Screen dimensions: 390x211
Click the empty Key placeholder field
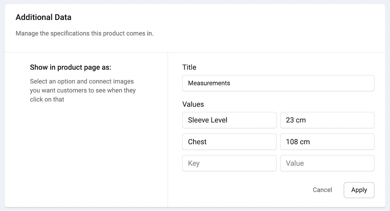point(229,164)
